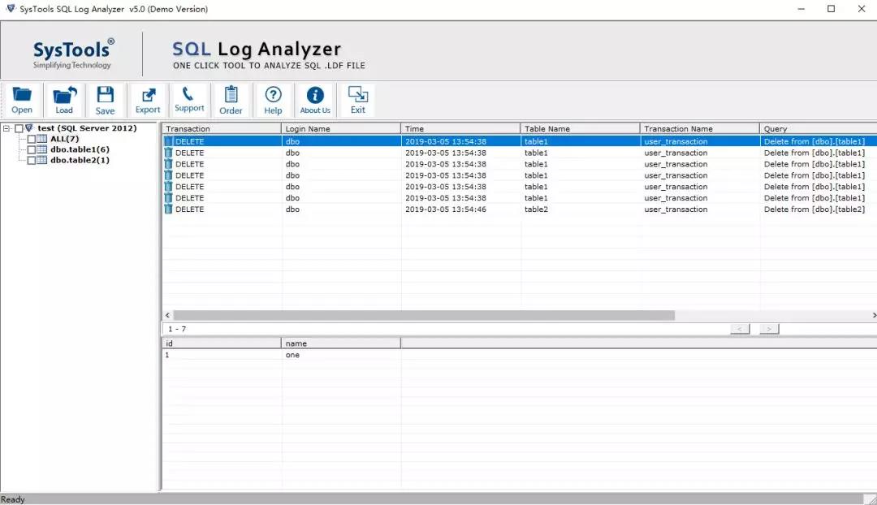Maximize the SQL Log Analyzer window
This screenshot has width=877, height=505.
832,9
